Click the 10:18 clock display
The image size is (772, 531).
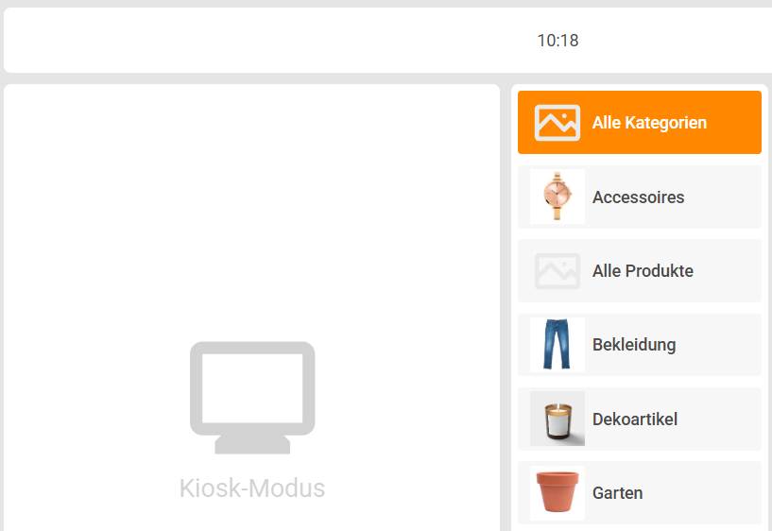pyautogui.click(x=558, y=41)
